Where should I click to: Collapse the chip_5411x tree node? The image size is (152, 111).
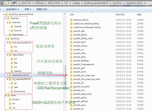point(8,55)
